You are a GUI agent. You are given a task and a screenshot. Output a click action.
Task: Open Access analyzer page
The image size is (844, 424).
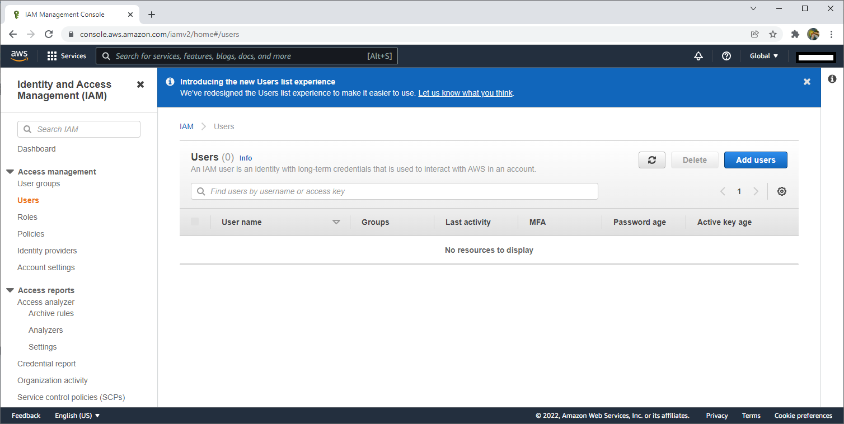pyautogui.click(x=46, y=302)
